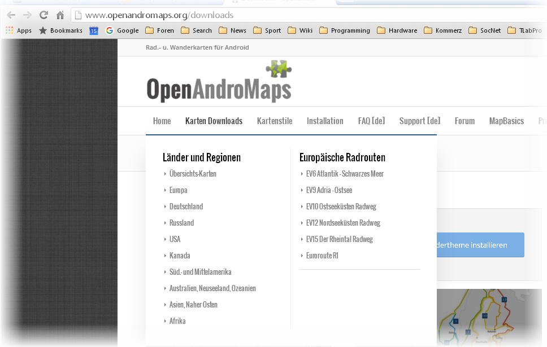Select Australien, Neuseeland, Ozeanien entry
Viewport: 547px width, 347px height.
212,288
